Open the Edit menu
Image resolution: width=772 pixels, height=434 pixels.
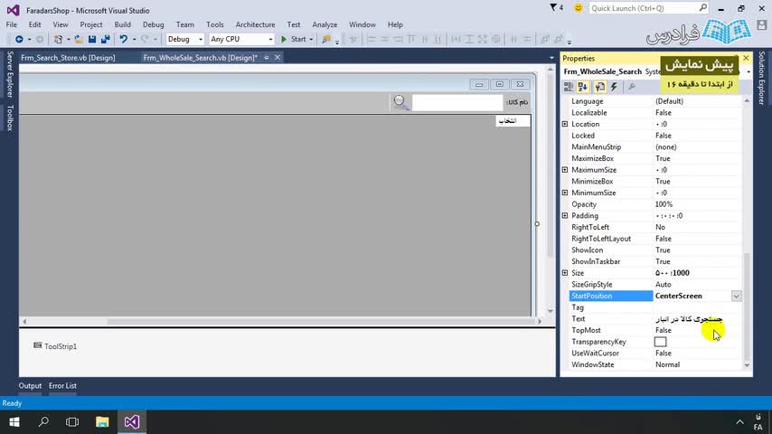34,24
